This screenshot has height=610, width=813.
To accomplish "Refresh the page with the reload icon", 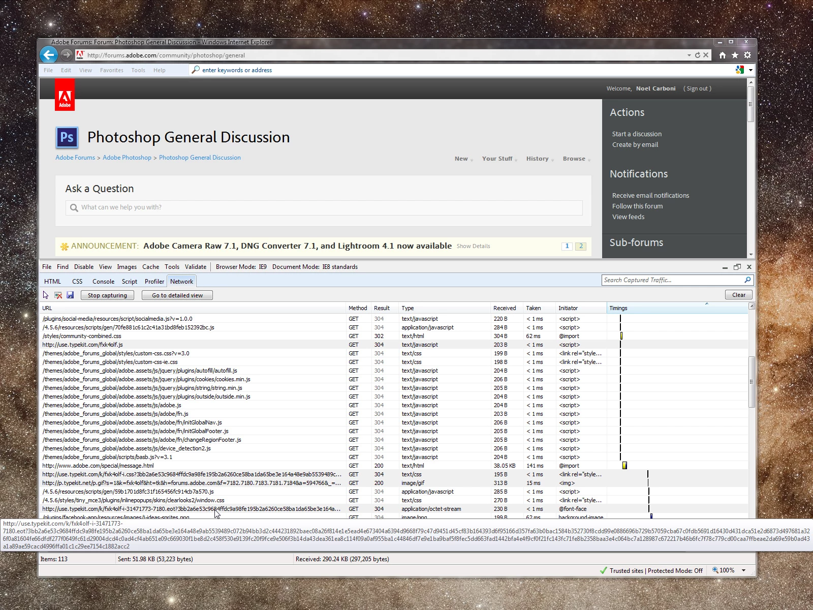I will tap(698, 55).
